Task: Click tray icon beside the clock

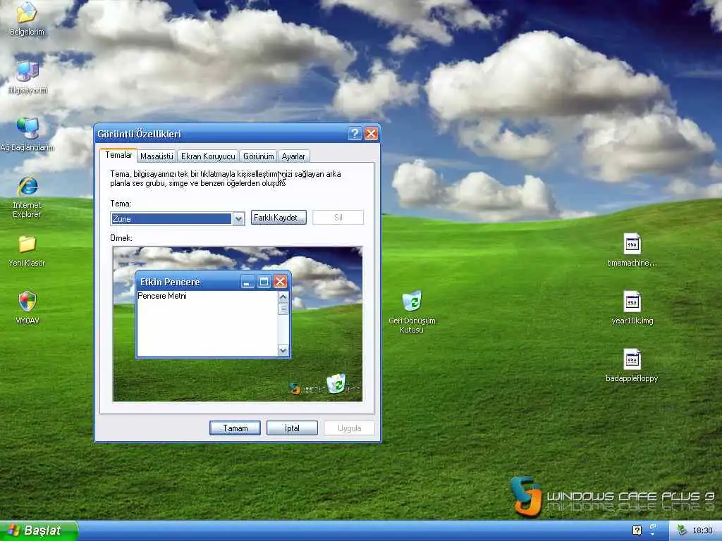Action: [x=682, y=531]
